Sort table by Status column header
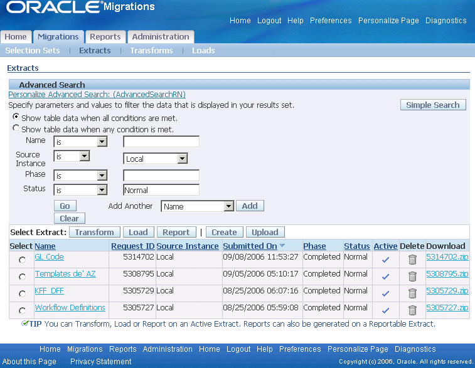 357,246
